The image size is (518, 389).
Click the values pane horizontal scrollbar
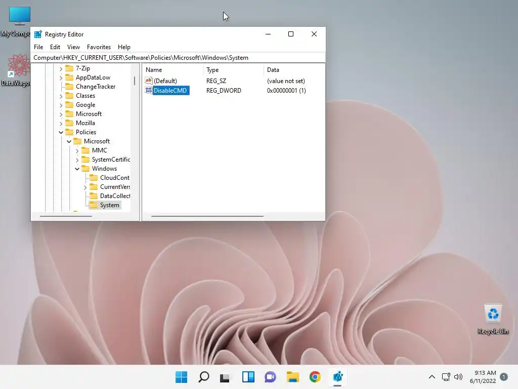point(207,216)
